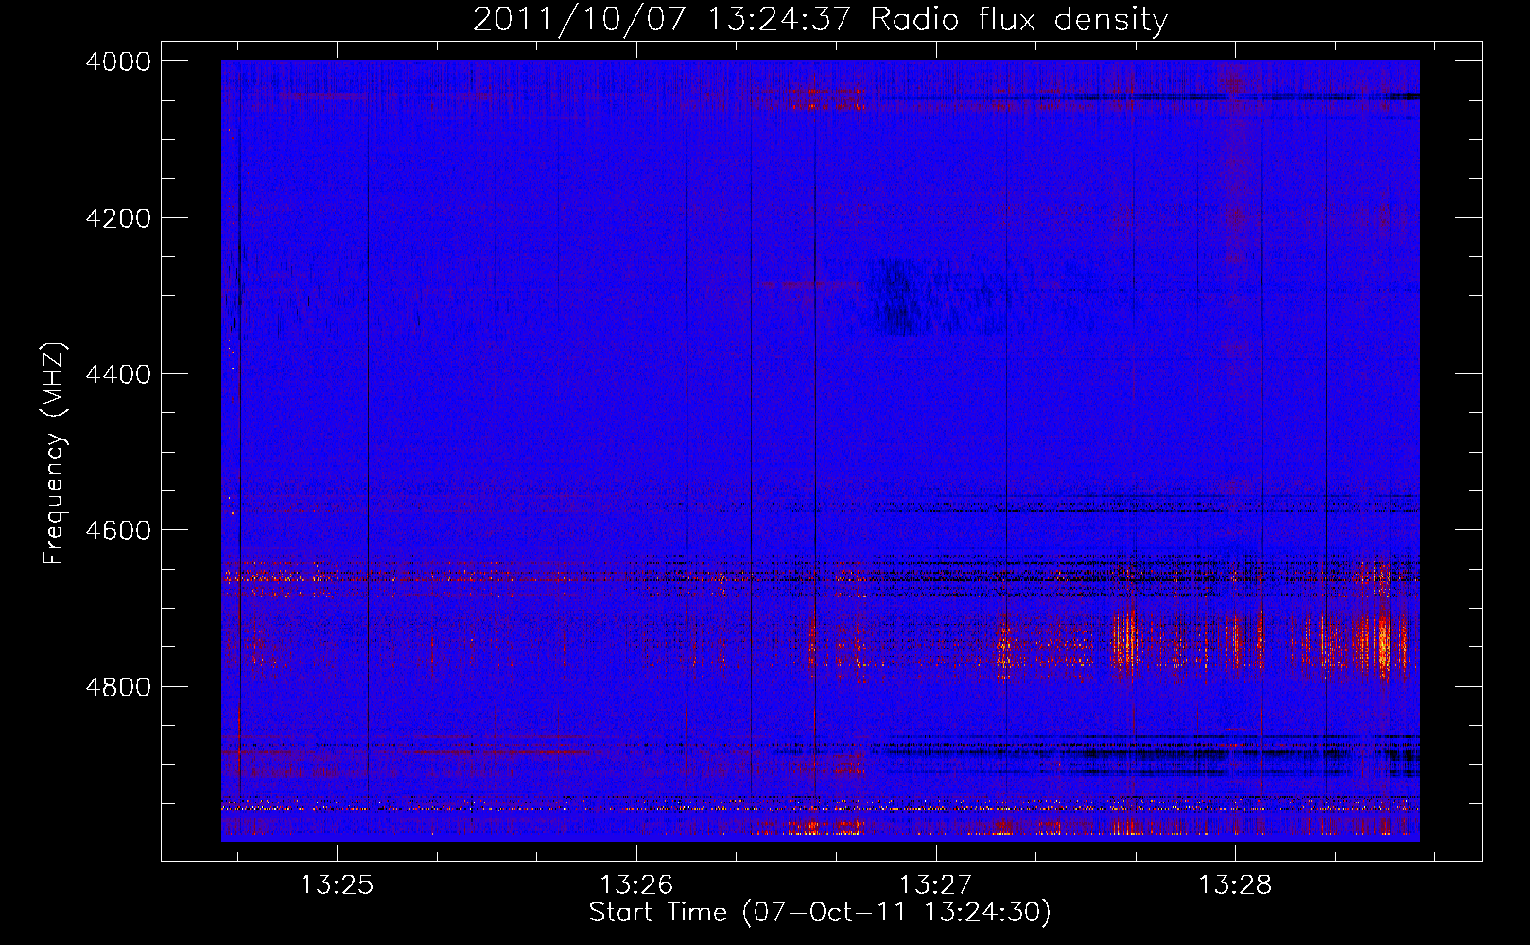Click the plot title "2011/10/07 13:24:37 Radio flux density"
1530x945 pixels.
[x=820, y=20]
